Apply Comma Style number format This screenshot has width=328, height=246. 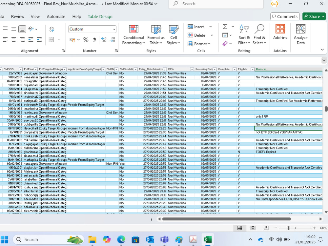[x=94, y=40]
